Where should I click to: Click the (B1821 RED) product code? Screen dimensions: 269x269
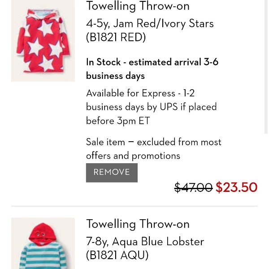click(116, 37)
